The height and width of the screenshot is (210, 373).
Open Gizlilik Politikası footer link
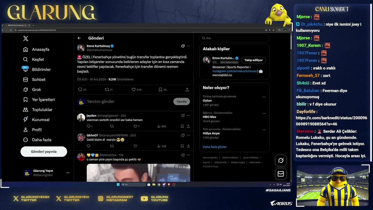point(230,158)
